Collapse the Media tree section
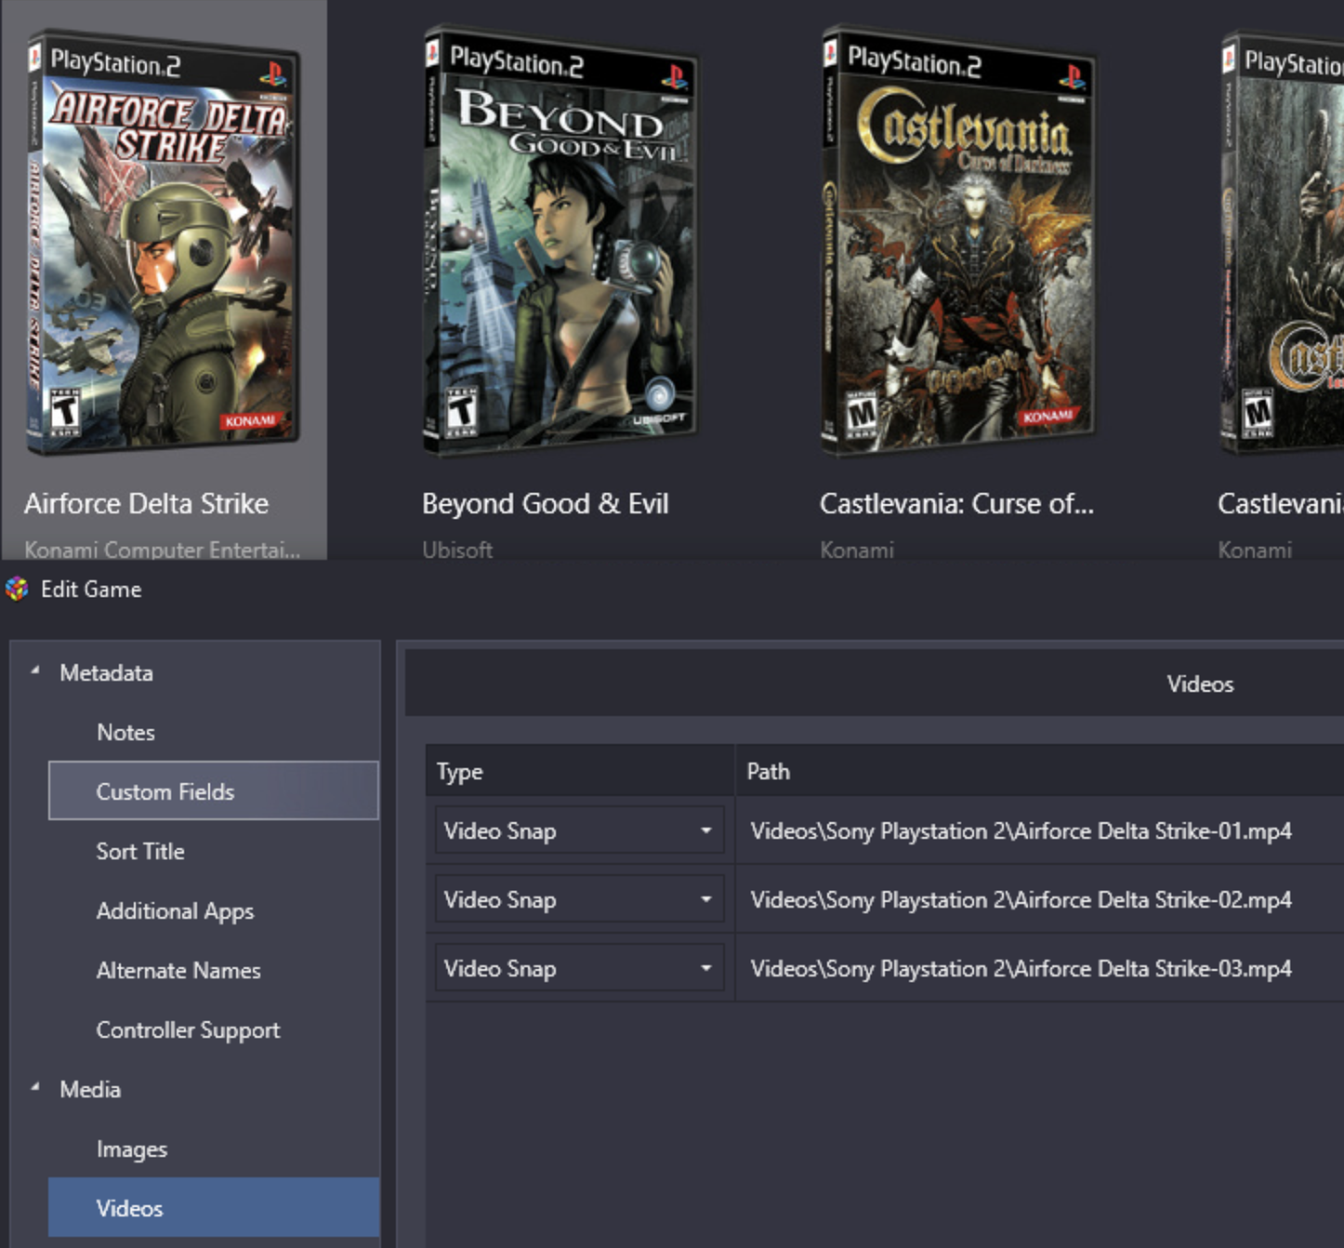The height and width of the screenshot is (1248, 1344). 35,1087
